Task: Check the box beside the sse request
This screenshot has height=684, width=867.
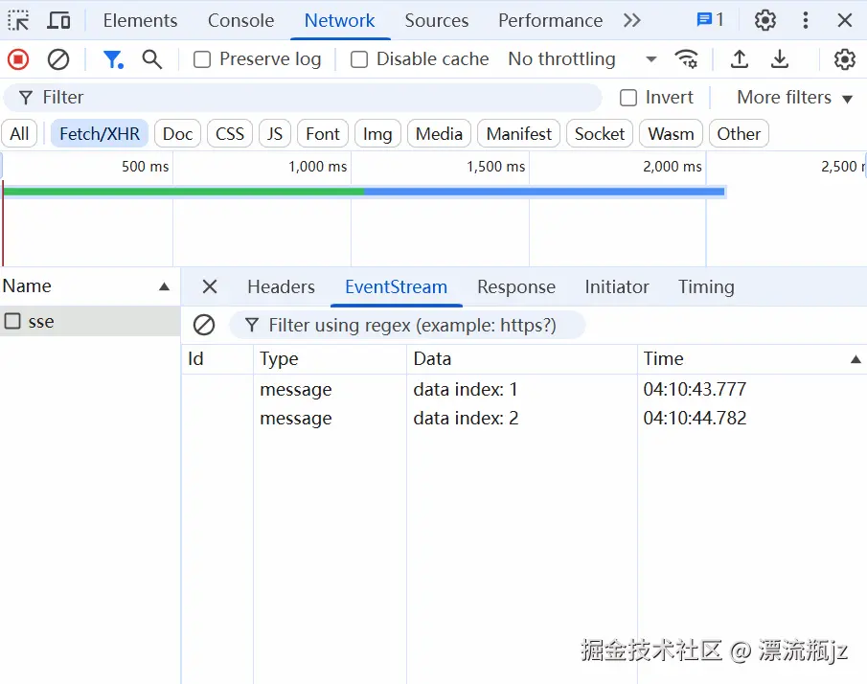Action: (12, 321)
